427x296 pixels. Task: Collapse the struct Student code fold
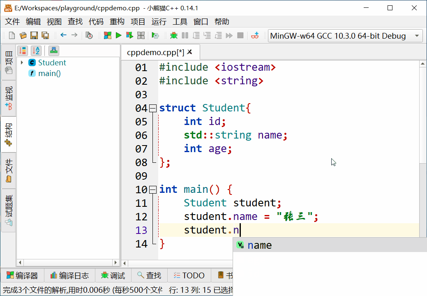[x=153, y=108]
